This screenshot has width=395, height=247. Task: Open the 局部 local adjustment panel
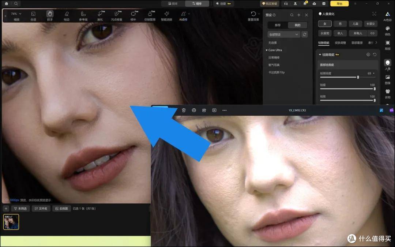tap(387, 45)
